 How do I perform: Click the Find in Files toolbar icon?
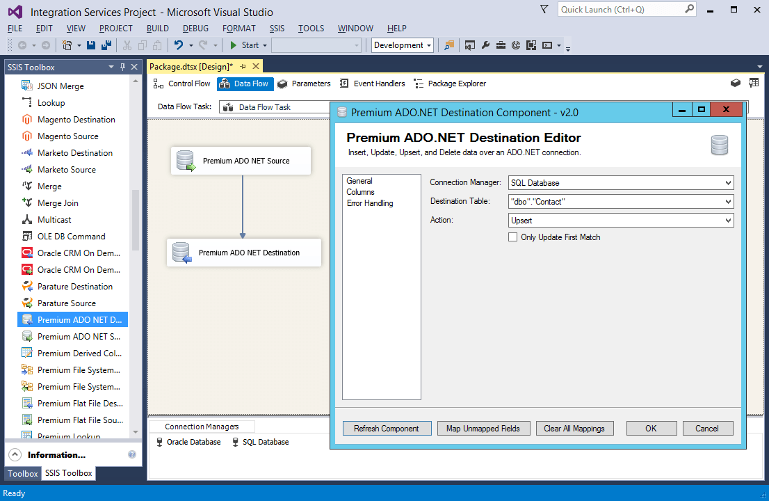(x=448, y=45)
